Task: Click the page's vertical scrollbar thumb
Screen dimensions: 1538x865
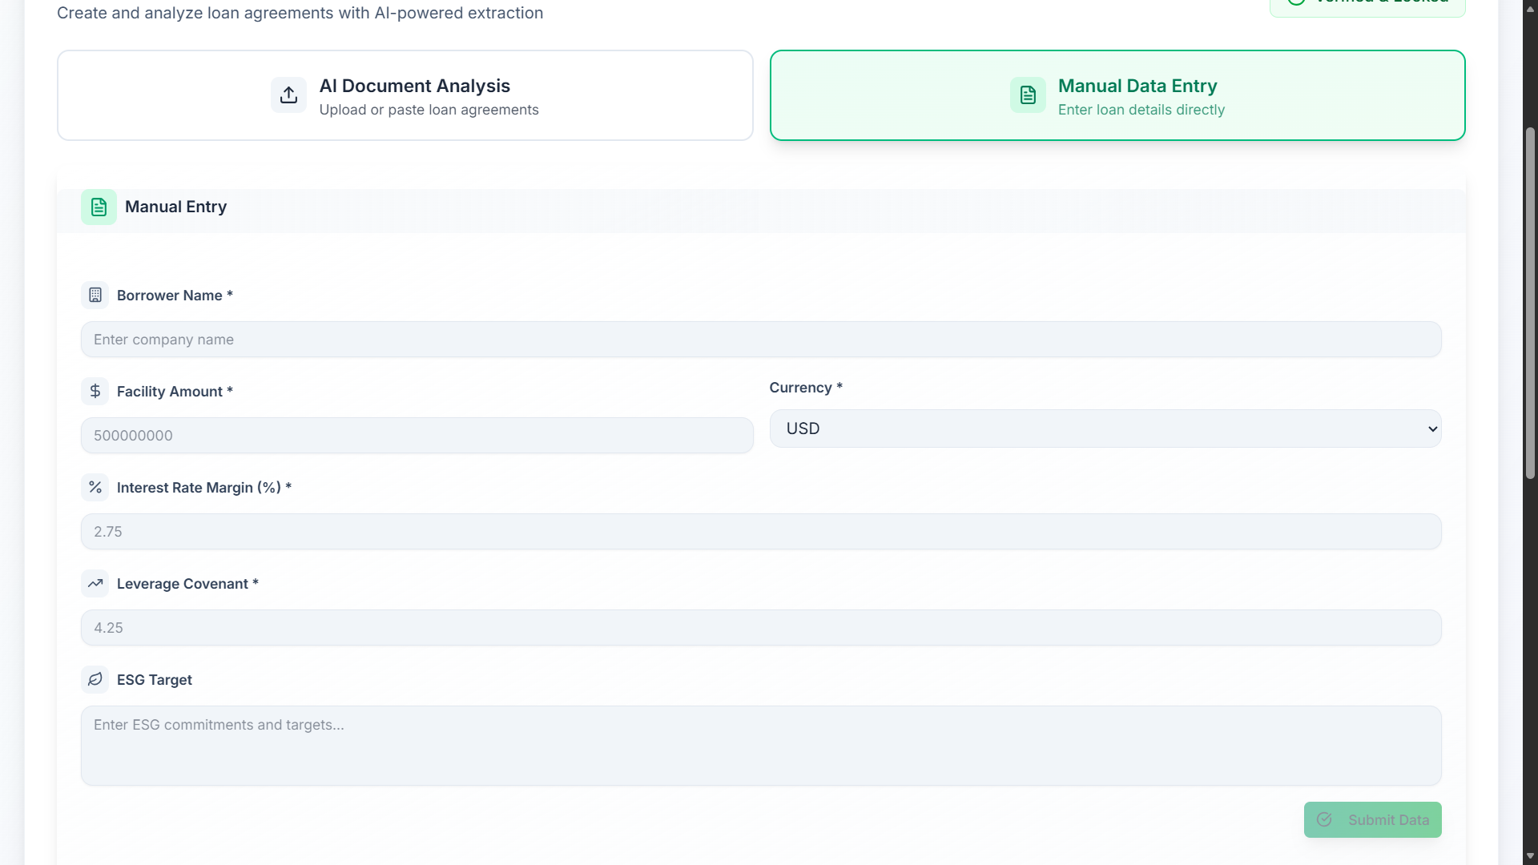Action: pos(1530,304)
